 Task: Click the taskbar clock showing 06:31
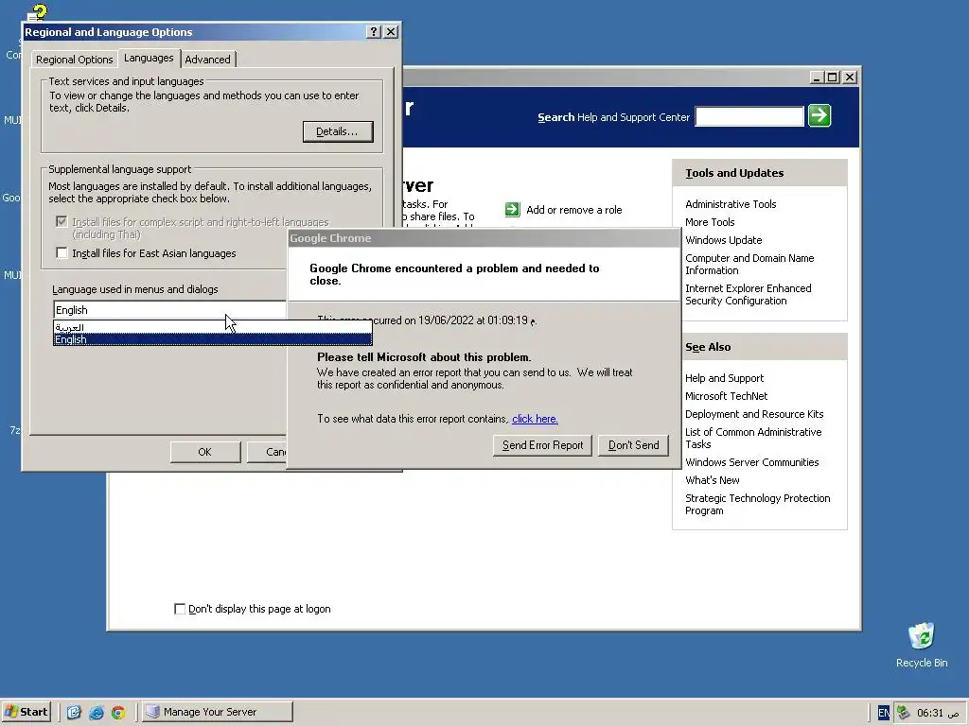coord(938,713)
